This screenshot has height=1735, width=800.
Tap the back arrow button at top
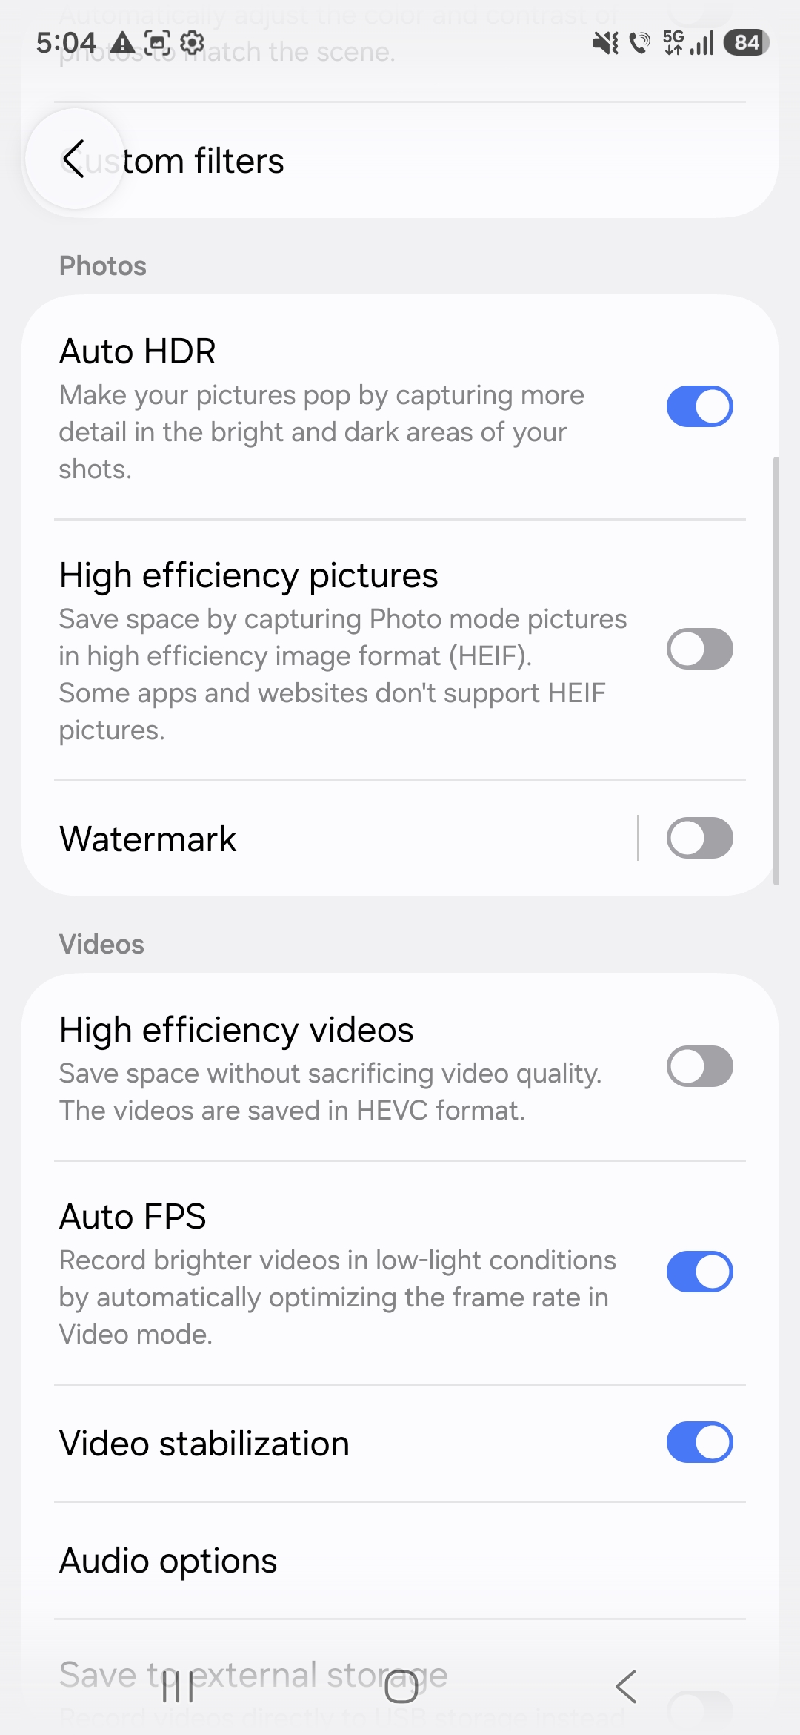pos(74,159)
